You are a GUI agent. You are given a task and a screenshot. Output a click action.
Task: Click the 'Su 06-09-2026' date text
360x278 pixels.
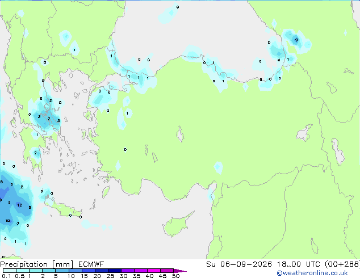tap(239, 264)
